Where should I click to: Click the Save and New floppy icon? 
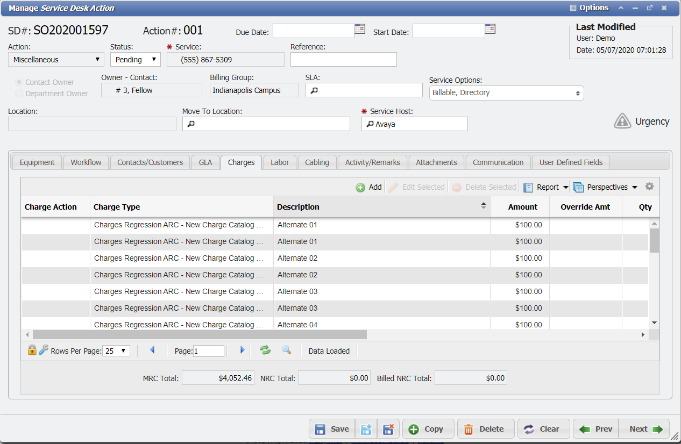tap(367, 428)
